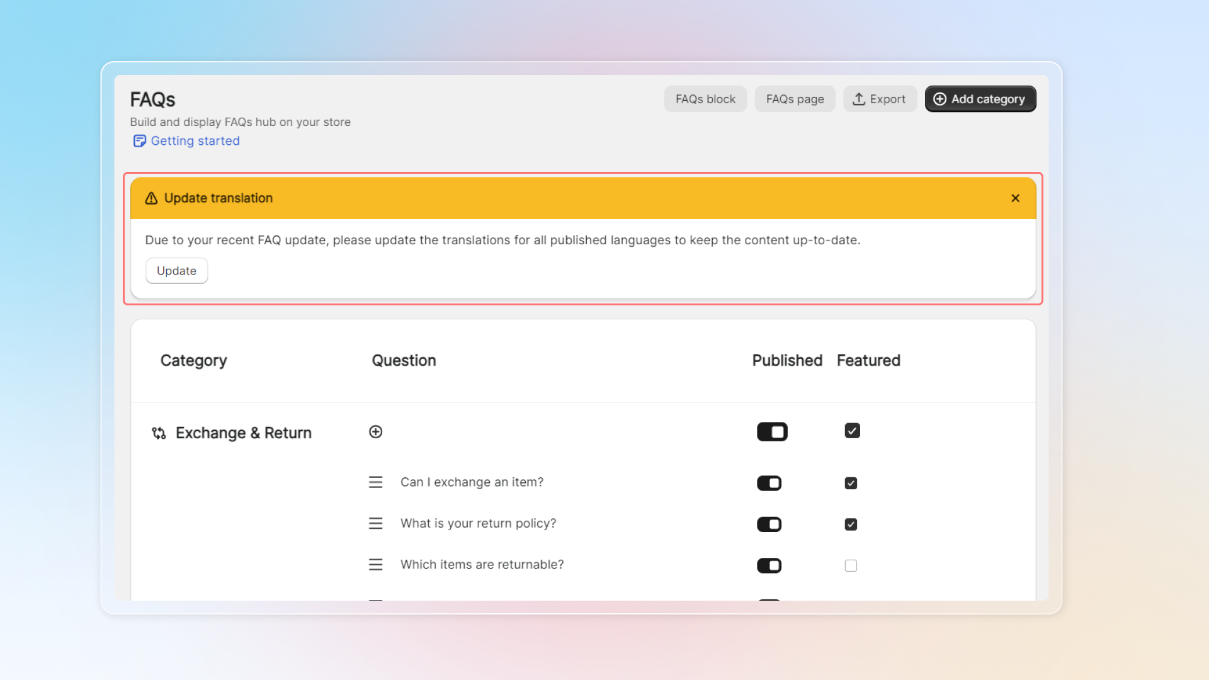Toggle published switch for Exchange & Return category
Screen dimensions: 1209x680
772,432
